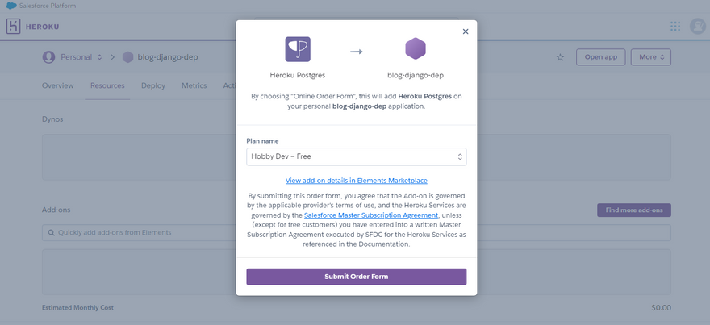Click the Open app button
This screenshot has height=325, width=710.
pos(600,57)
